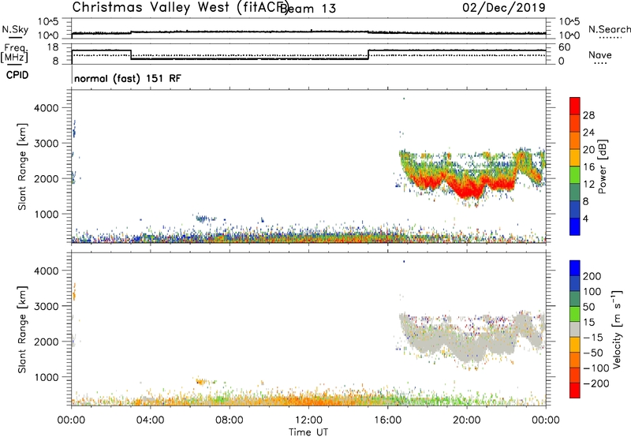This screenshot has height=437, width=631.
Task: Click the 'N.Search' legend label
Action: (610, 29)
